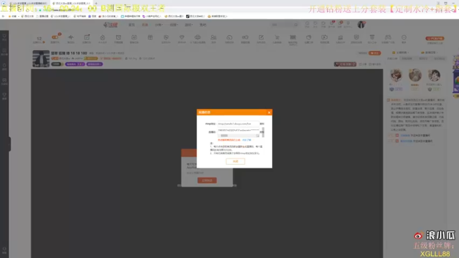459x258 pixels.
Task: Select the first tab in rank panel
Action: [x=392, y=58]
